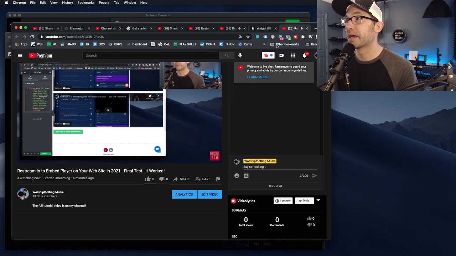Viewport: 456px width, 256px height.
Task: Open WorshiptheKing Music channel name link
Action: click(48, 192)
